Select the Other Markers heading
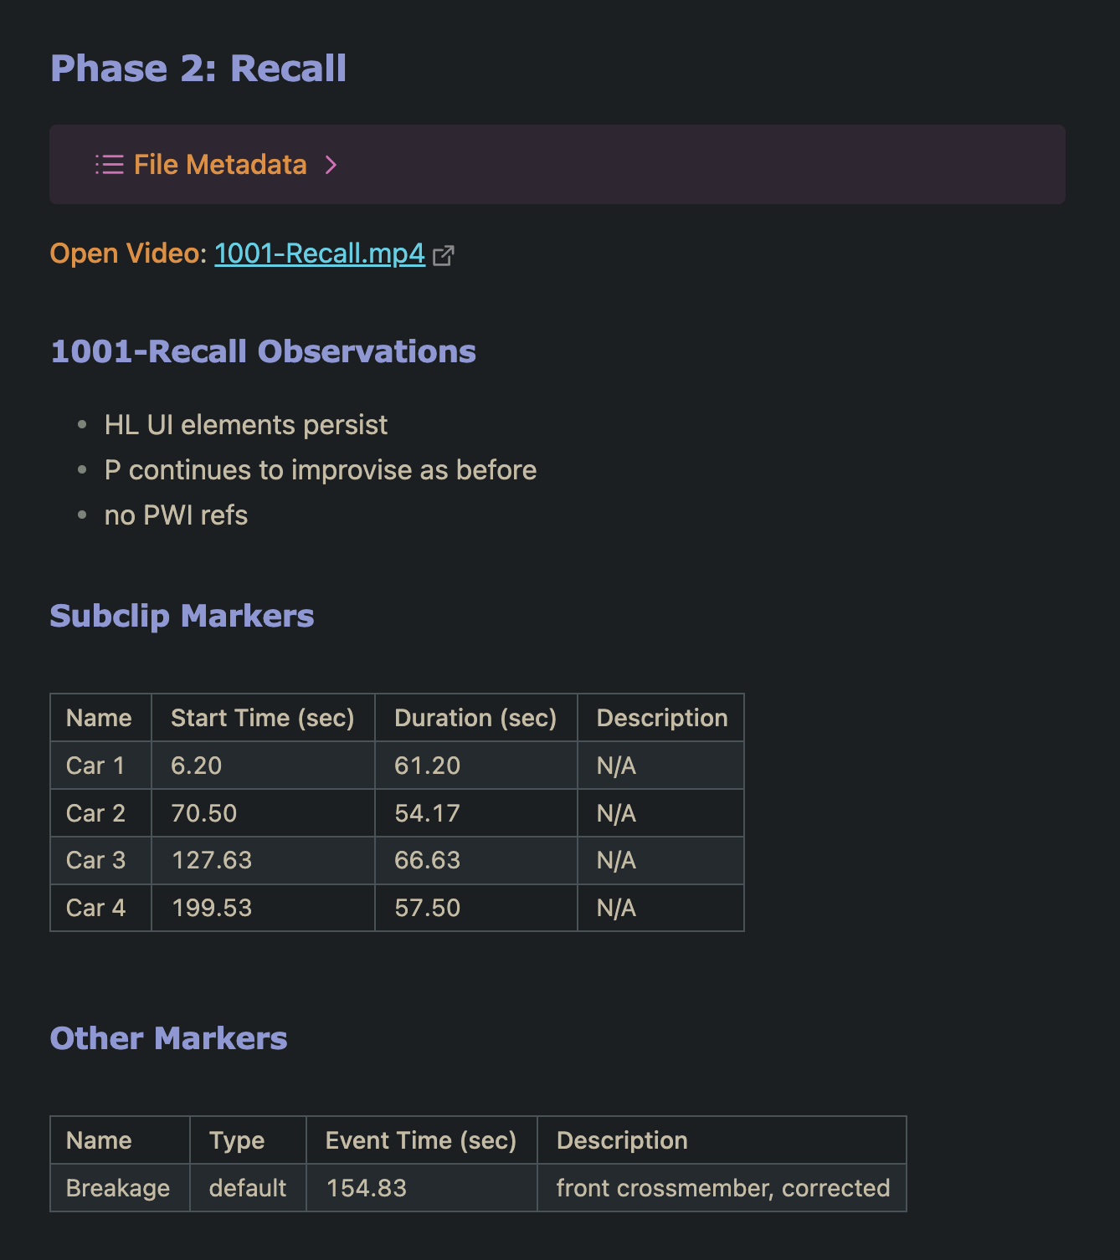 coord(168,1038)
